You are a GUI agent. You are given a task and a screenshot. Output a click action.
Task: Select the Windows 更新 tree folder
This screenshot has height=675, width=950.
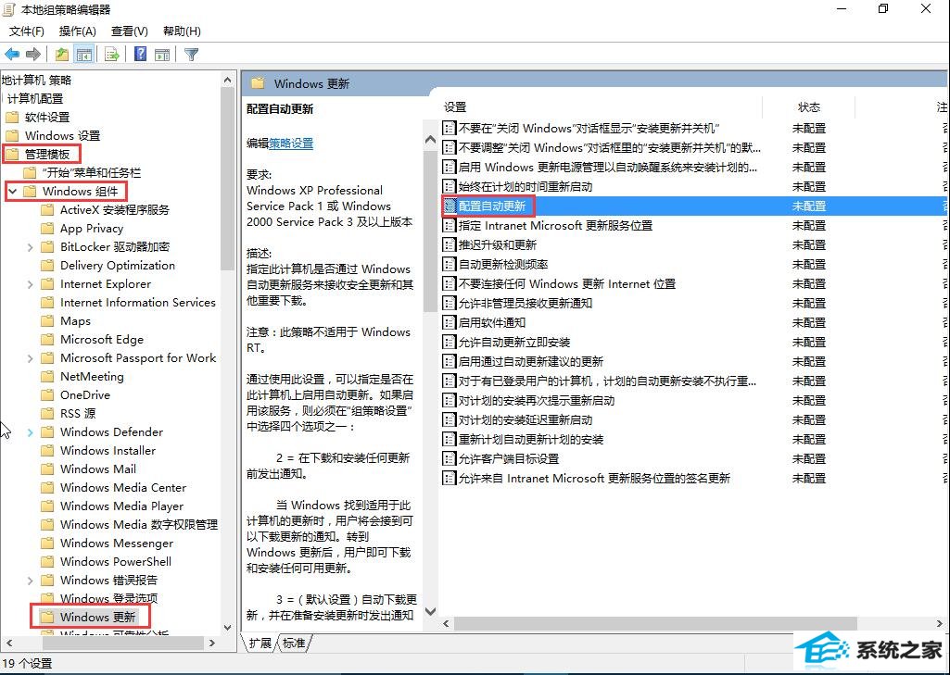pyautogui.click(x=98, y=618)
